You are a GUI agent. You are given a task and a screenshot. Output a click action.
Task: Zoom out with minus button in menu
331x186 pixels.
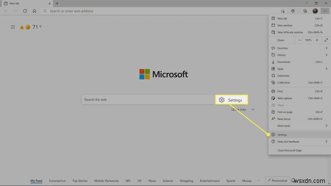pos(299,40)
